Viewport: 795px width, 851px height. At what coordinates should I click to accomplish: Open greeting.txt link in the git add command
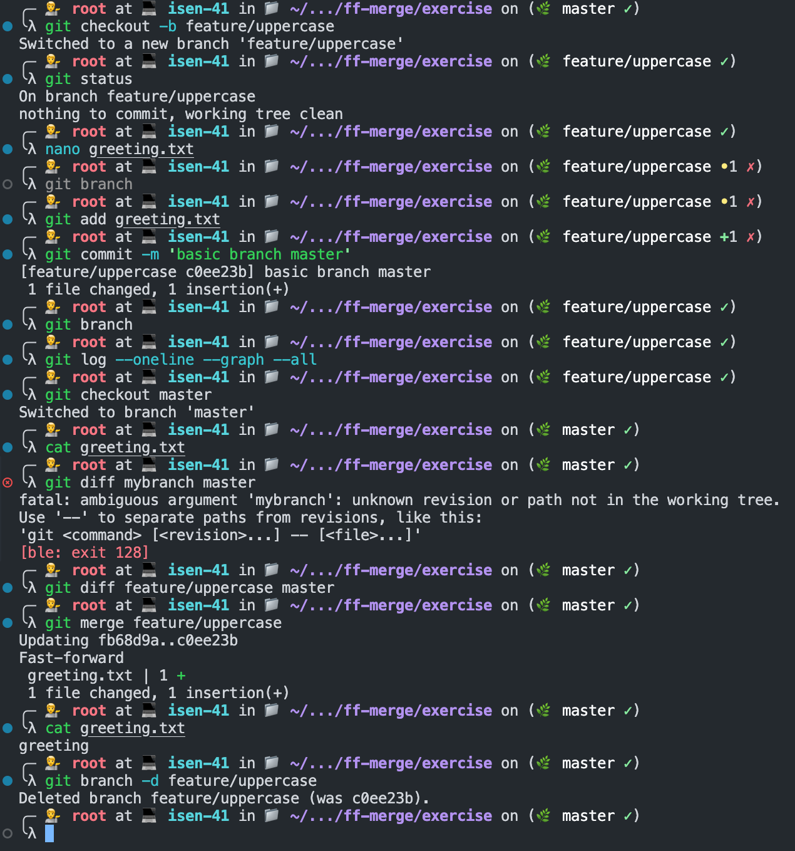[x=167, y=219]
